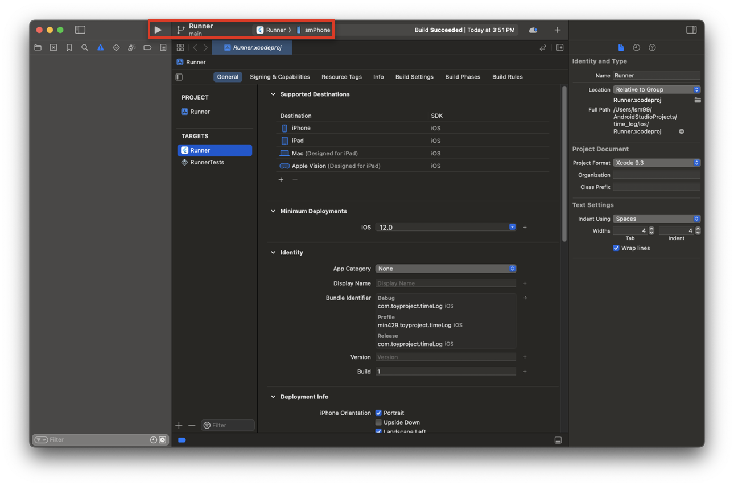Add an editor split on the right
Screen dimensions: 734x486
pos(560,48)
